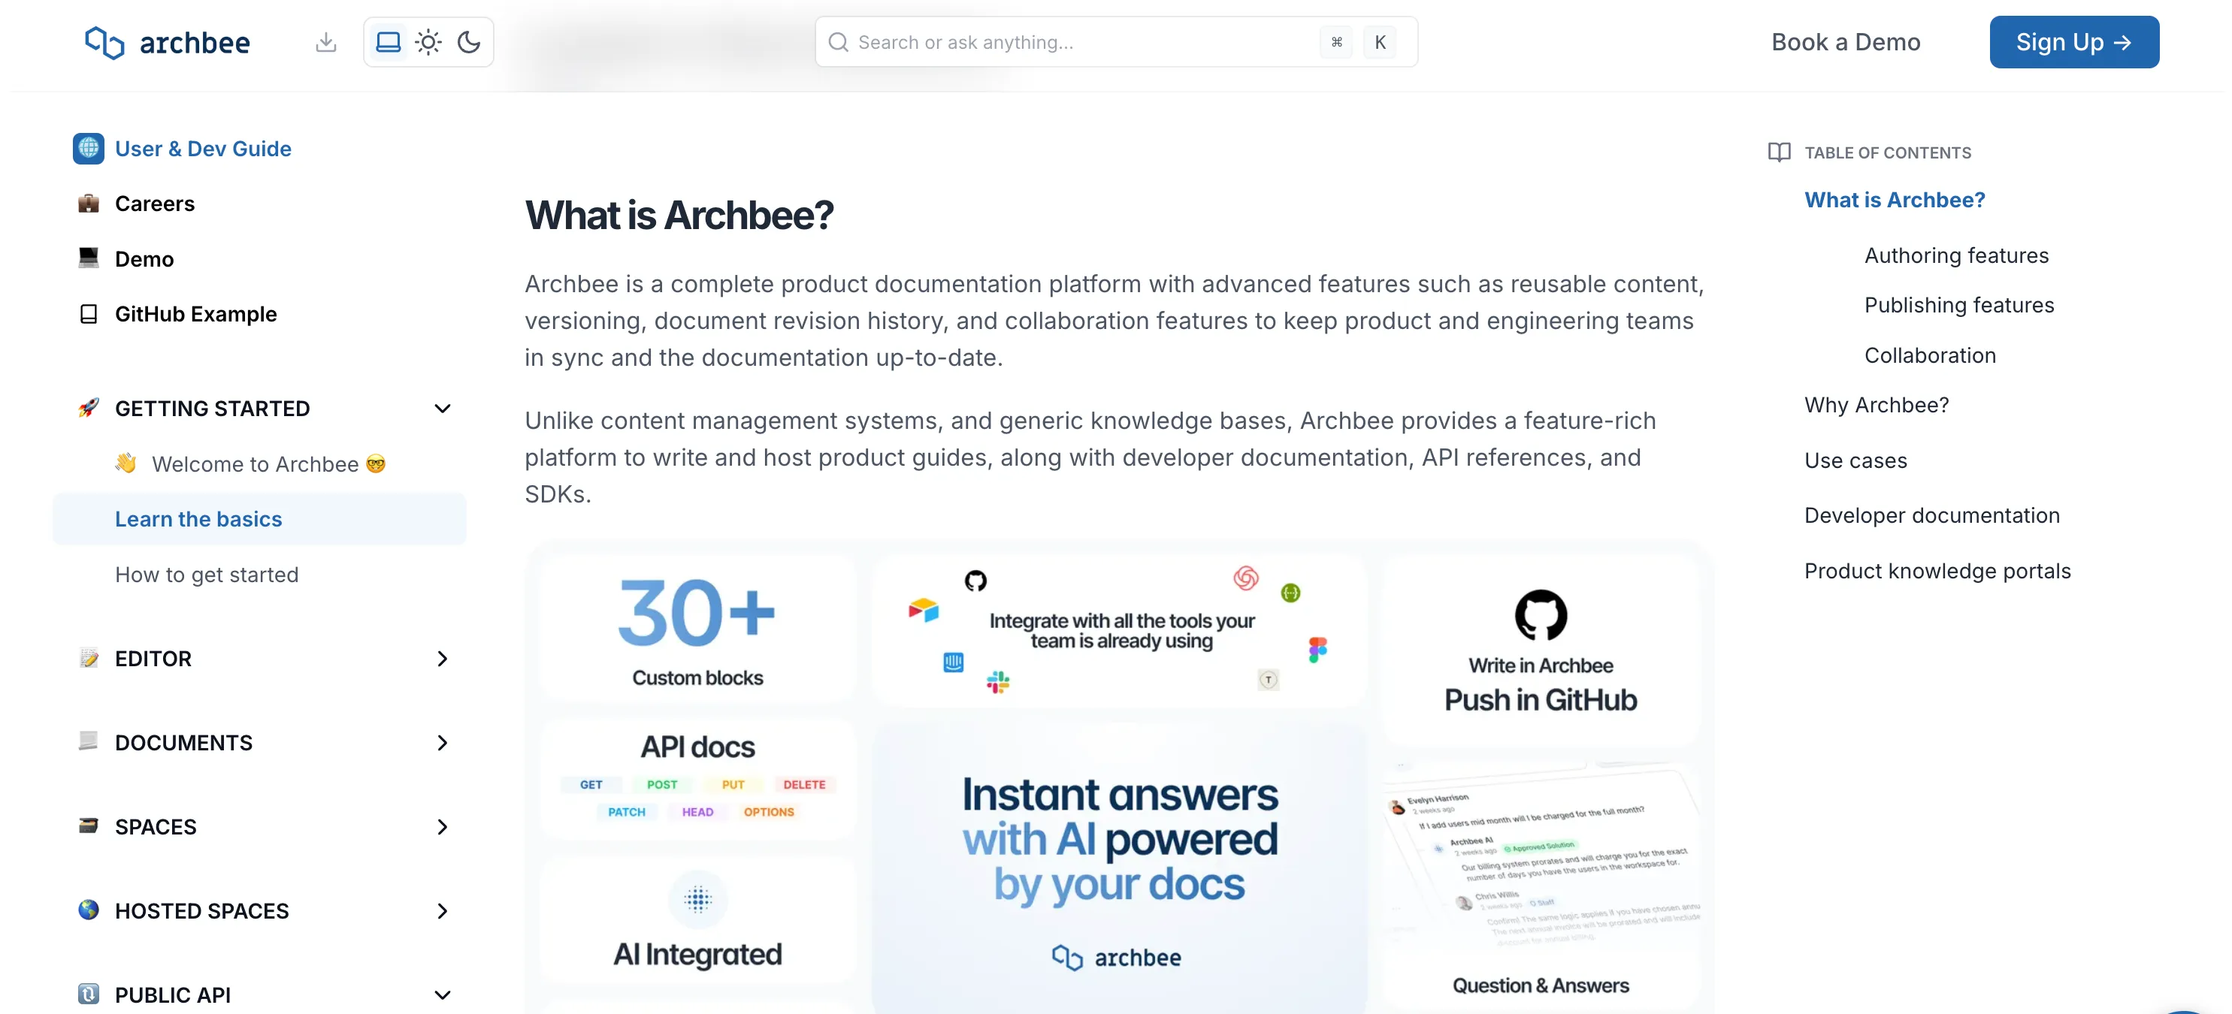Focus the search or ask anything field
The height and width of the screenshot is (1014, 2232).
point(1116,41)
